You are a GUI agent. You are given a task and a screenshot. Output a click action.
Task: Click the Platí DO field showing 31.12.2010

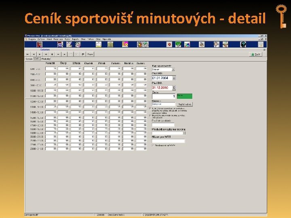coord(162,88)
